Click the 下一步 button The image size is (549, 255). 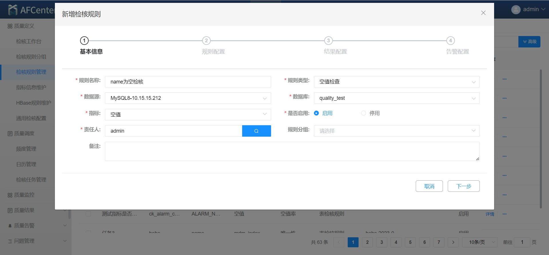click(x=464, y=186)
